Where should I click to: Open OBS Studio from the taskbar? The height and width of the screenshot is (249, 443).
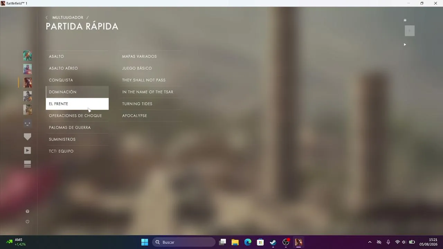point(286,242)
